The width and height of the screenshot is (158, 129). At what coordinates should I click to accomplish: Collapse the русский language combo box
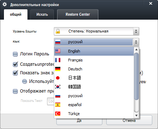pos(96,42)
